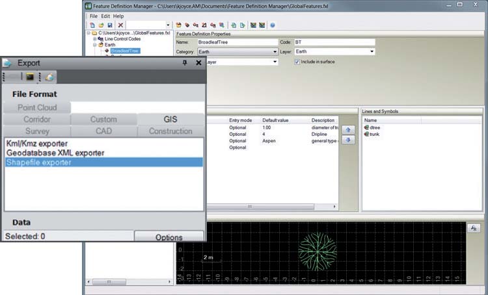Click the Export panel title icon

7,63
